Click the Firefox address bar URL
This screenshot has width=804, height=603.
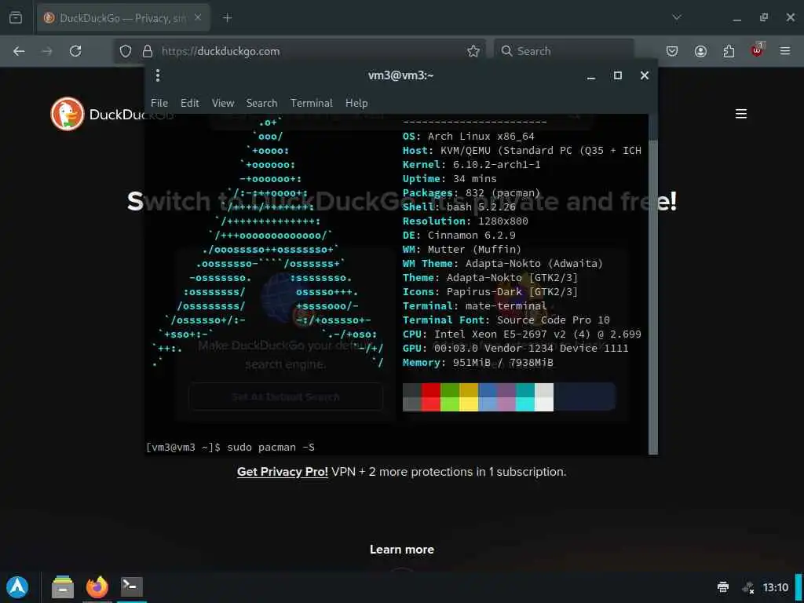pos(221,51)
